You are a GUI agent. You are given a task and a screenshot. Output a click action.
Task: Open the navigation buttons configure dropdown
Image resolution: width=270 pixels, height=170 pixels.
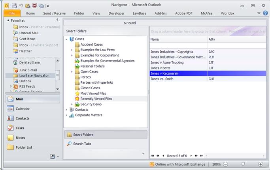click(58, 157)
